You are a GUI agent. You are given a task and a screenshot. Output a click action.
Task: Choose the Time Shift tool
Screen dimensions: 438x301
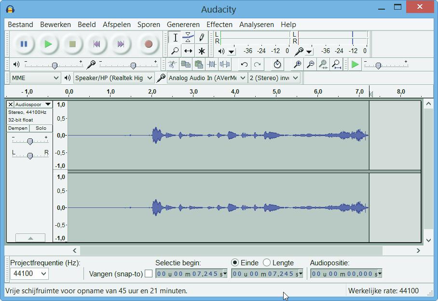pyautogui.click(x=188, y=51)
